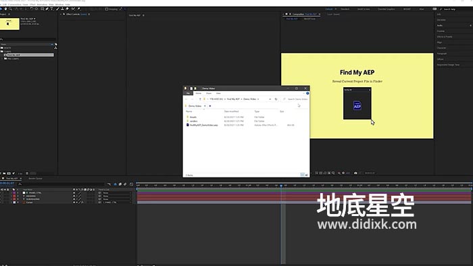This screenshot has width=473, height=266.
Task: Delete selected project item with trash icon
Action: [27, 174]
